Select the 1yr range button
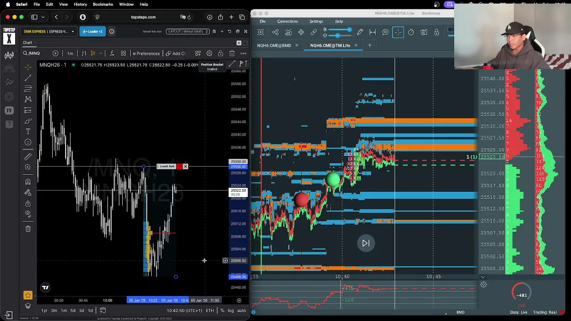The width and height of the screenshot is (571, 321). pos(44,310)
